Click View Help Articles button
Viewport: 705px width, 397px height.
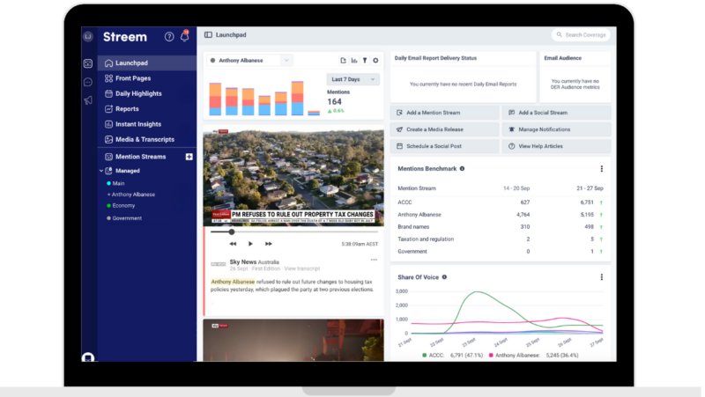557,146
